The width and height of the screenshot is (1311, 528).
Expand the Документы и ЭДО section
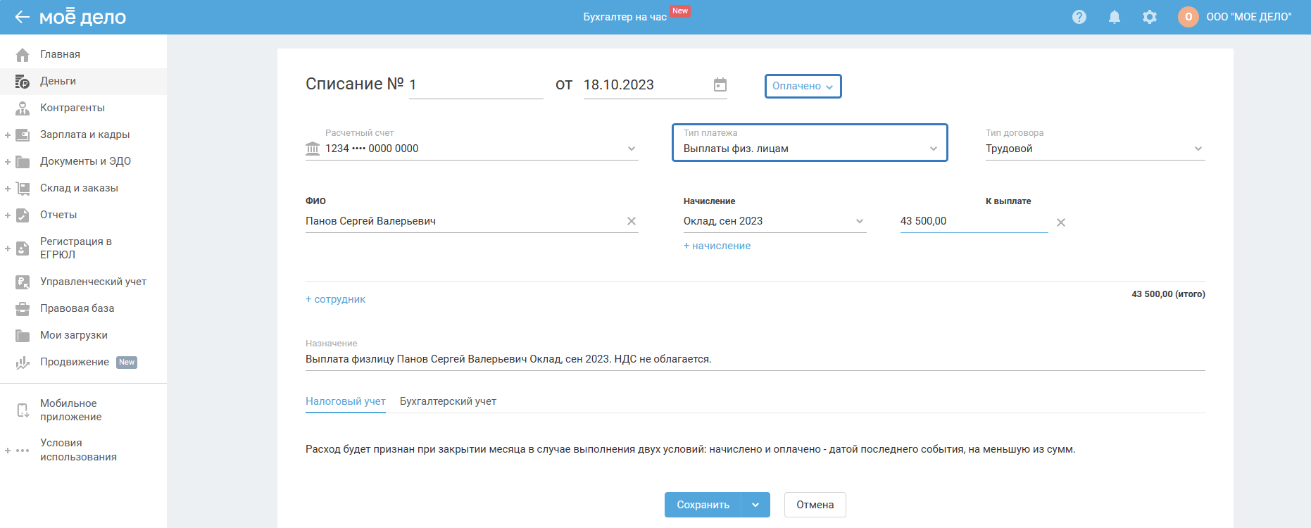pos(8,161)
